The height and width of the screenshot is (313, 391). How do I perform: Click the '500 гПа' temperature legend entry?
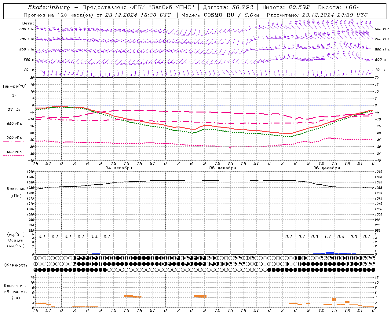(14, 152)
